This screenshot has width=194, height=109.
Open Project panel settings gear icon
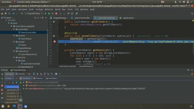pyautogui.click(x=42, y=18)
